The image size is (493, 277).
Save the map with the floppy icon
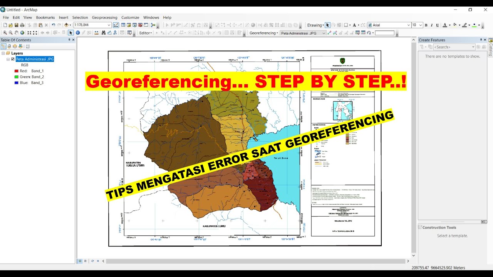point(17,25)
